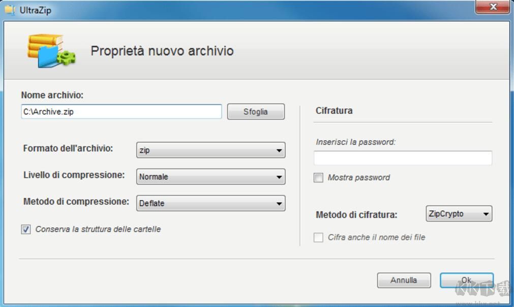Click the Cifratura section heading

(334, 110)
